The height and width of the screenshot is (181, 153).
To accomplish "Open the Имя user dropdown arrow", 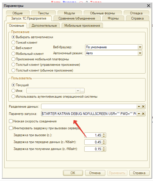I will click(x=78, y=91).
